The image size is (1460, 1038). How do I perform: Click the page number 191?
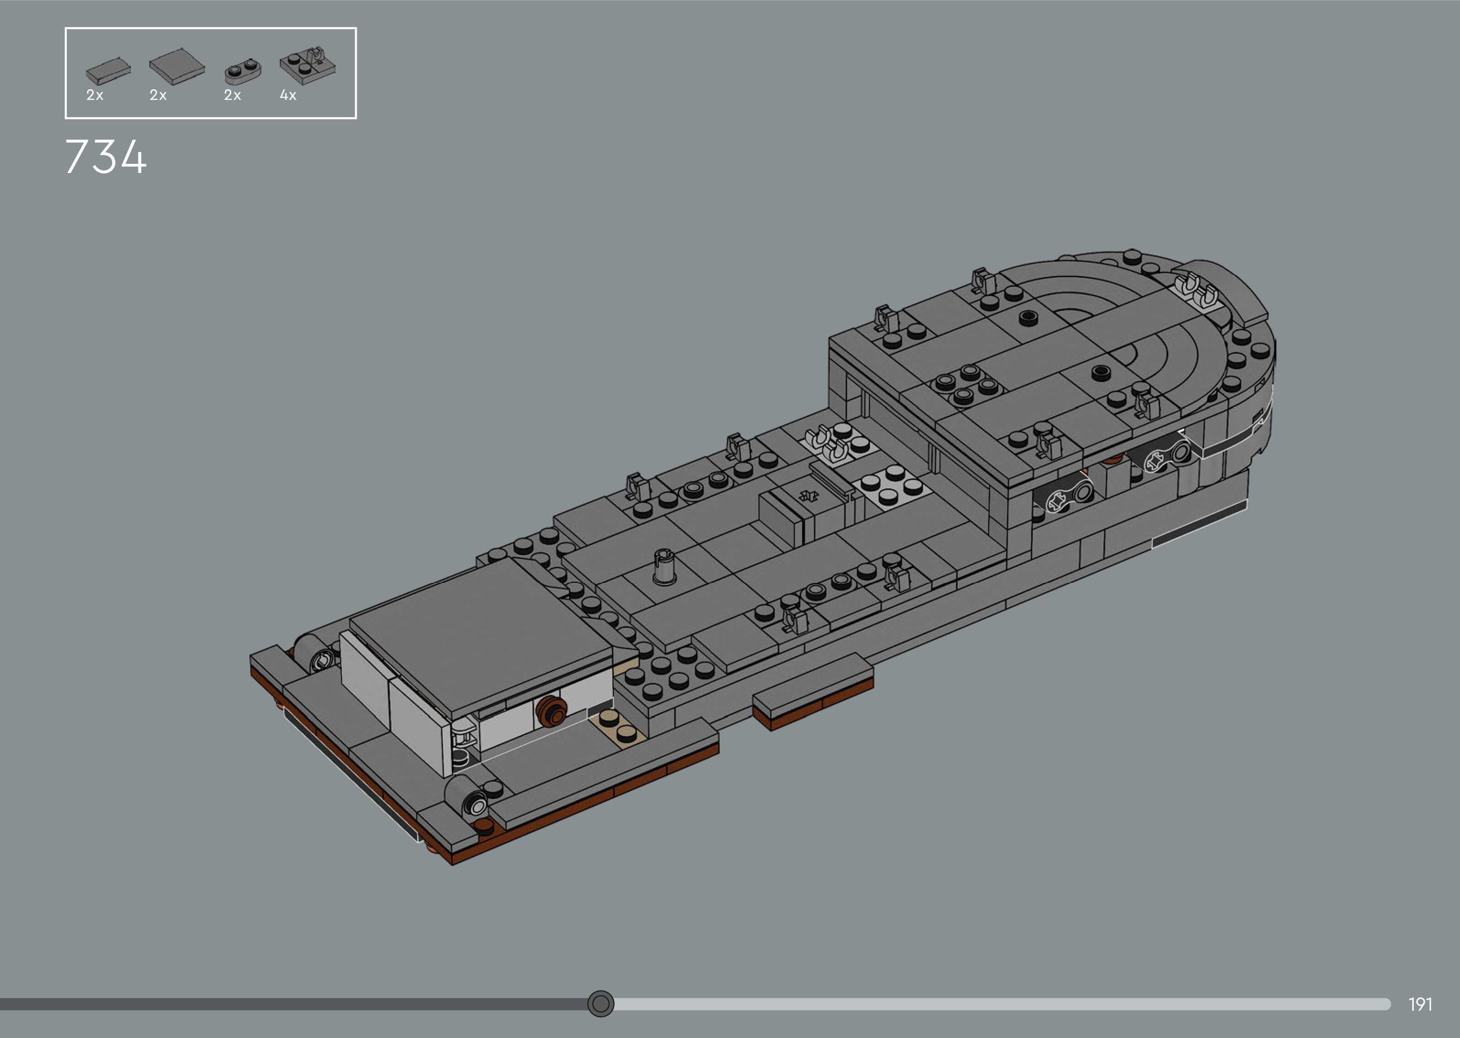[1420, 1004]
